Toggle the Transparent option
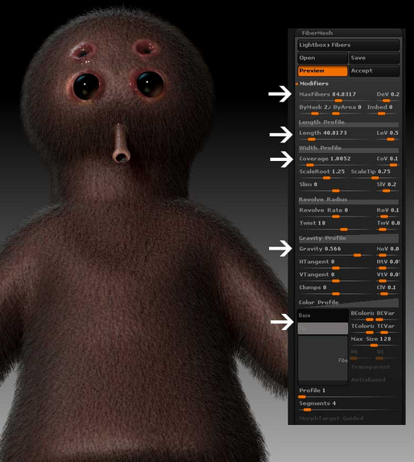This screenshot has width=414, height=462. click(371, 367)
